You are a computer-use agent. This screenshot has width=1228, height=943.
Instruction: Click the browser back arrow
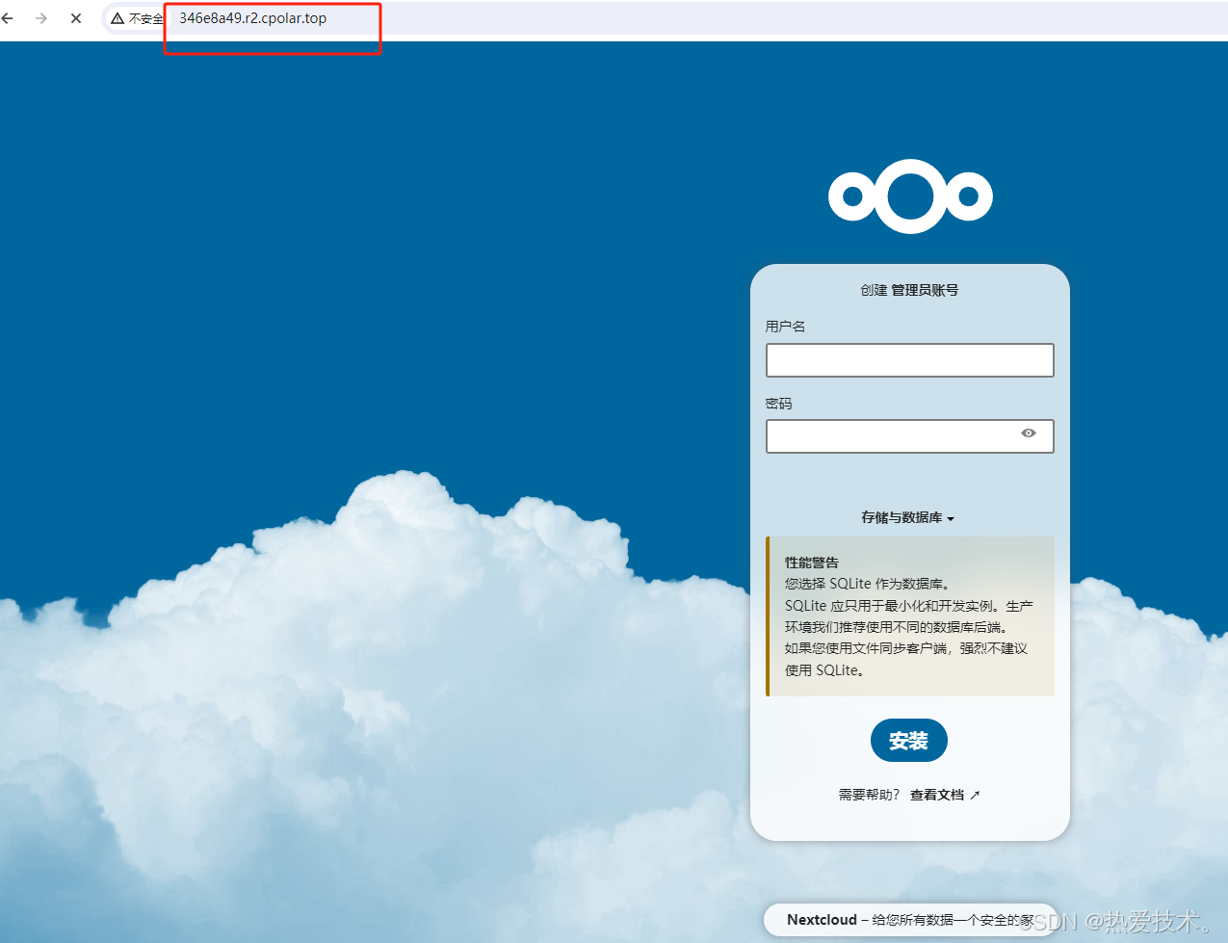tap(8, 18)
